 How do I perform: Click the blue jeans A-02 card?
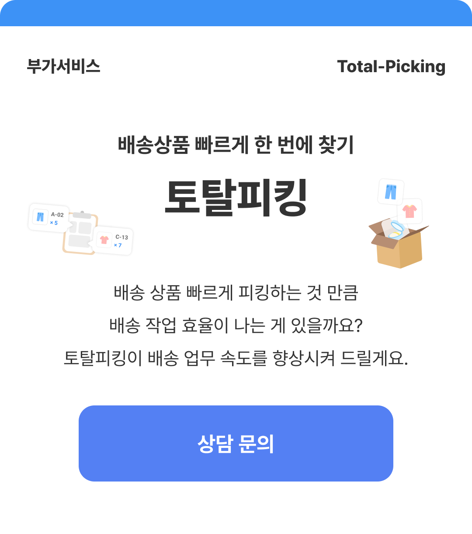[48, 218]
